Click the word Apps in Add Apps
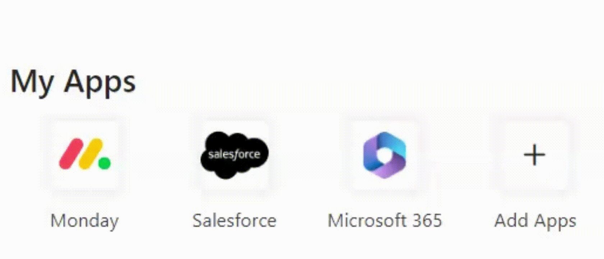This screenshot has width=604, height=259. click(555, 221)
